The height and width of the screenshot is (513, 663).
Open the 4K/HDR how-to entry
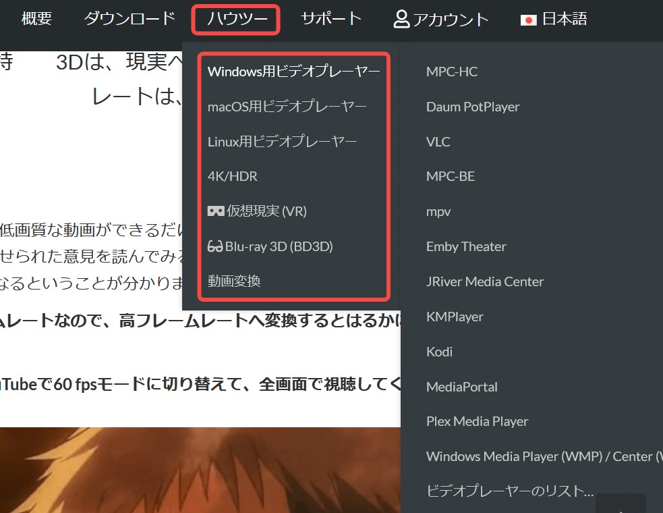(x=232, y=176)
